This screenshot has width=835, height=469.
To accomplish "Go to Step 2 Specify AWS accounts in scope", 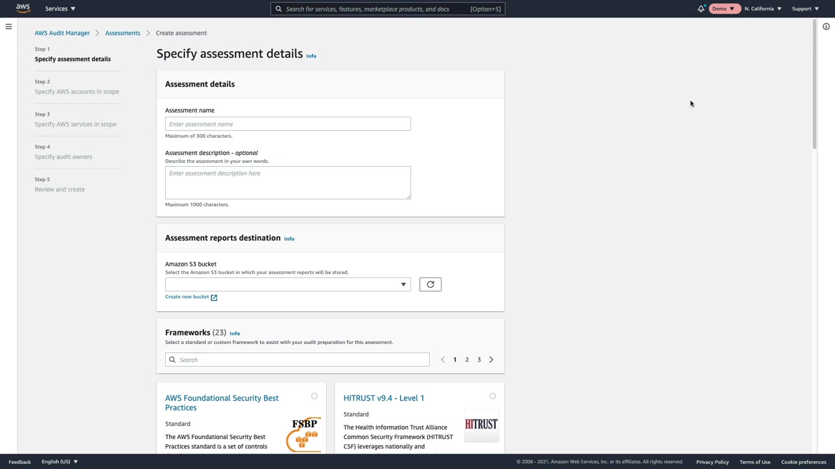I will coord(77,92).
